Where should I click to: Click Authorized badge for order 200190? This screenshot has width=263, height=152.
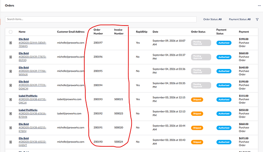pos(224,142)
